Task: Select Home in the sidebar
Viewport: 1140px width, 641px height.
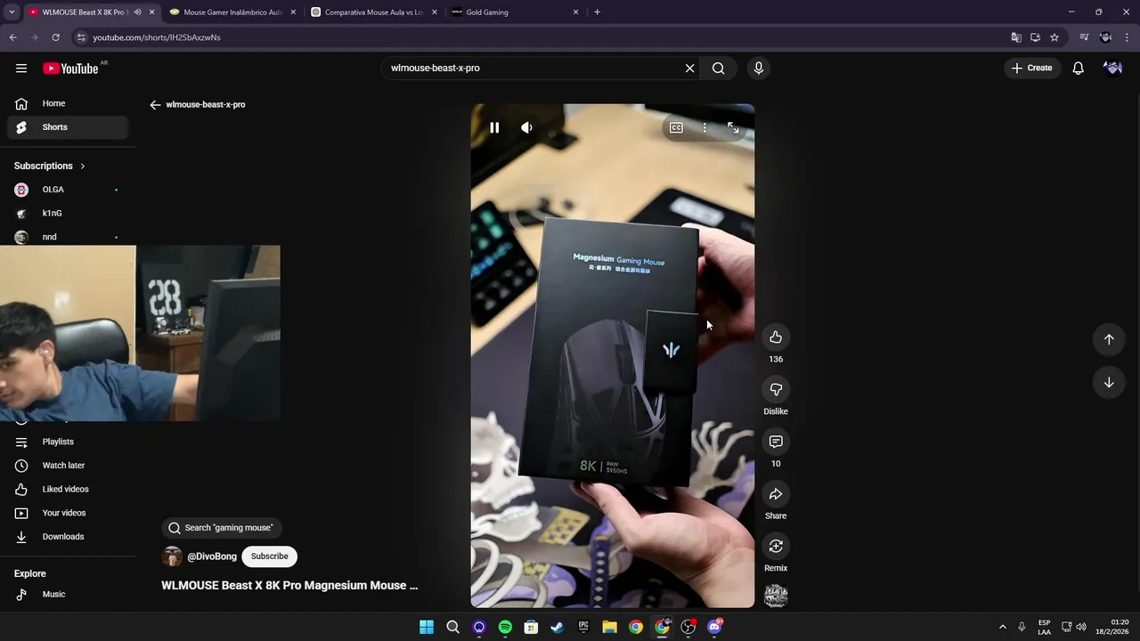Action: (68, 103)
